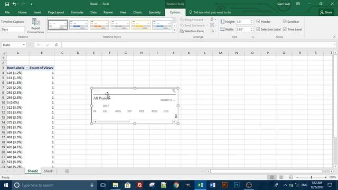Open Microsoft Store from the taskbar
Image resolution: width=338 pixels, height=190 pixels.
(128, 185)
